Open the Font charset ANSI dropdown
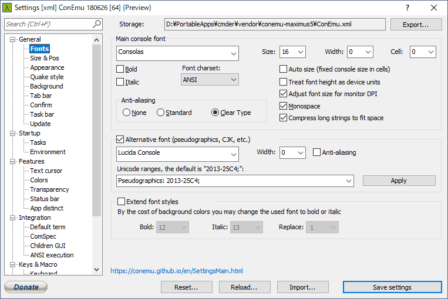The image size is (448, 299). point(210,80)
